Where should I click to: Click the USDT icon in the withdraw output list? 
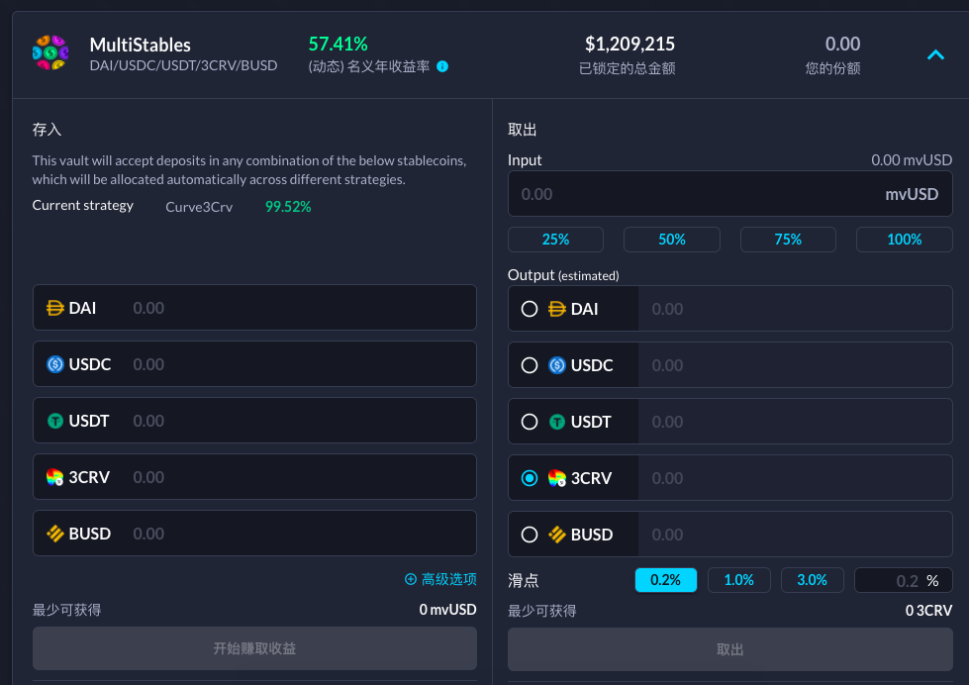coord(557,422)
